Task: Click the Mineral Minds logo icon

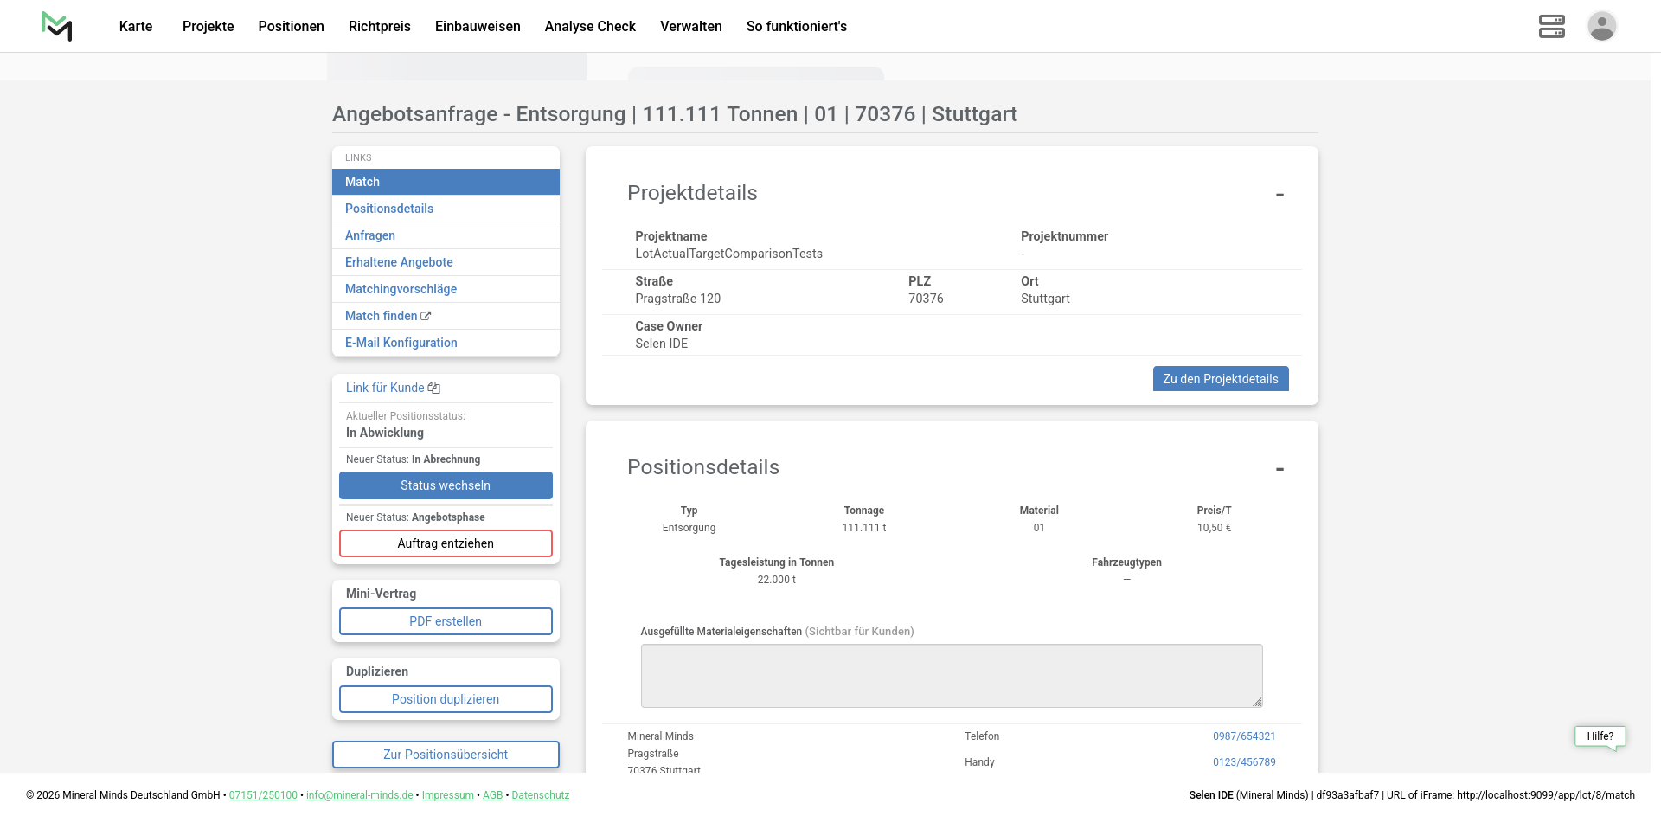Action: 57,26
